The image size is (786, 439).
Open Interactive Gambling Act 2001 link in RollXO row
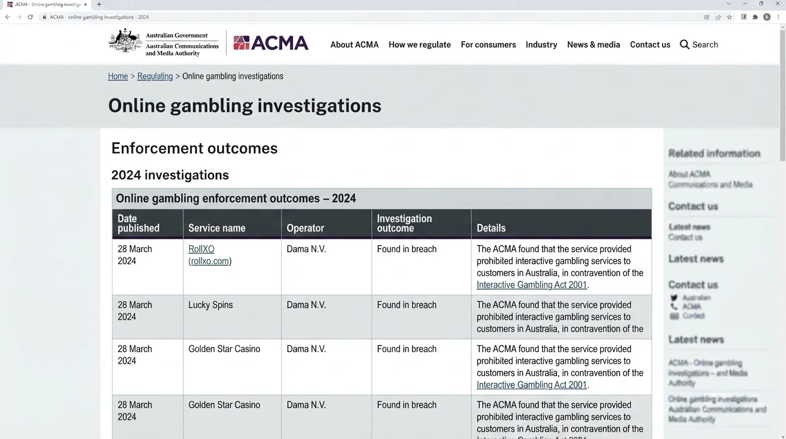click(x=532, y=285)
